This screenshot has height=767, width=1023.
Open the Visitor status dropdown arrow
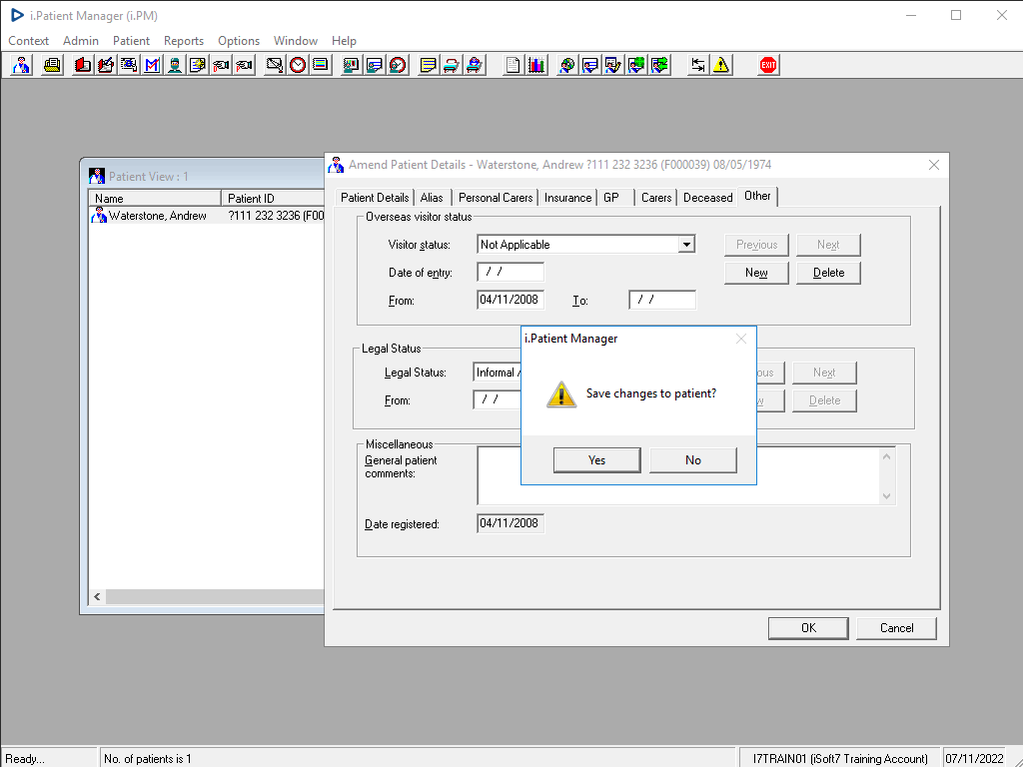click(x=686, y=245)
